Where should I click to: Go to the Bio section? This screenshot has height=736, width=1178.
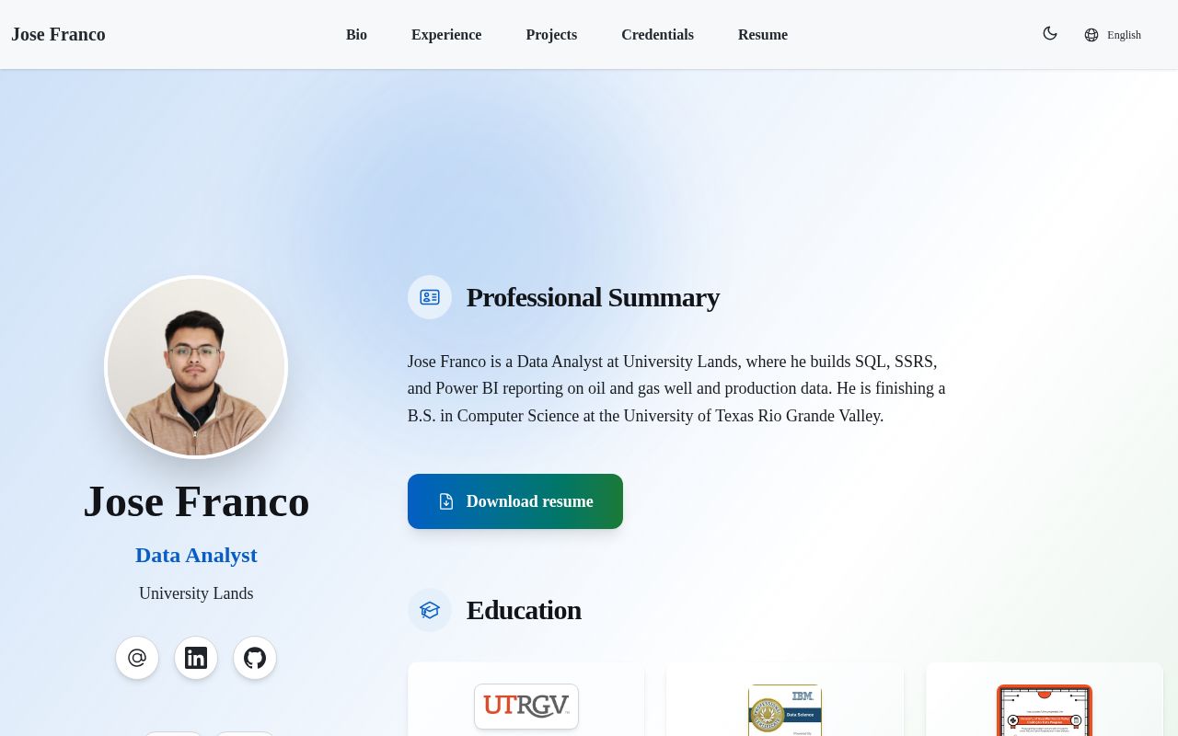click(356, 35)
